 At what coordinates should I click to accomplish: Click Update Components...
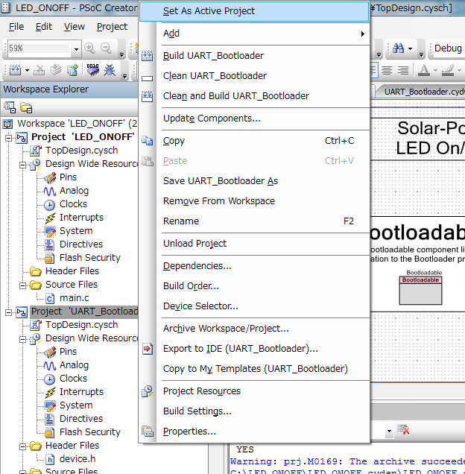point(254,118)
